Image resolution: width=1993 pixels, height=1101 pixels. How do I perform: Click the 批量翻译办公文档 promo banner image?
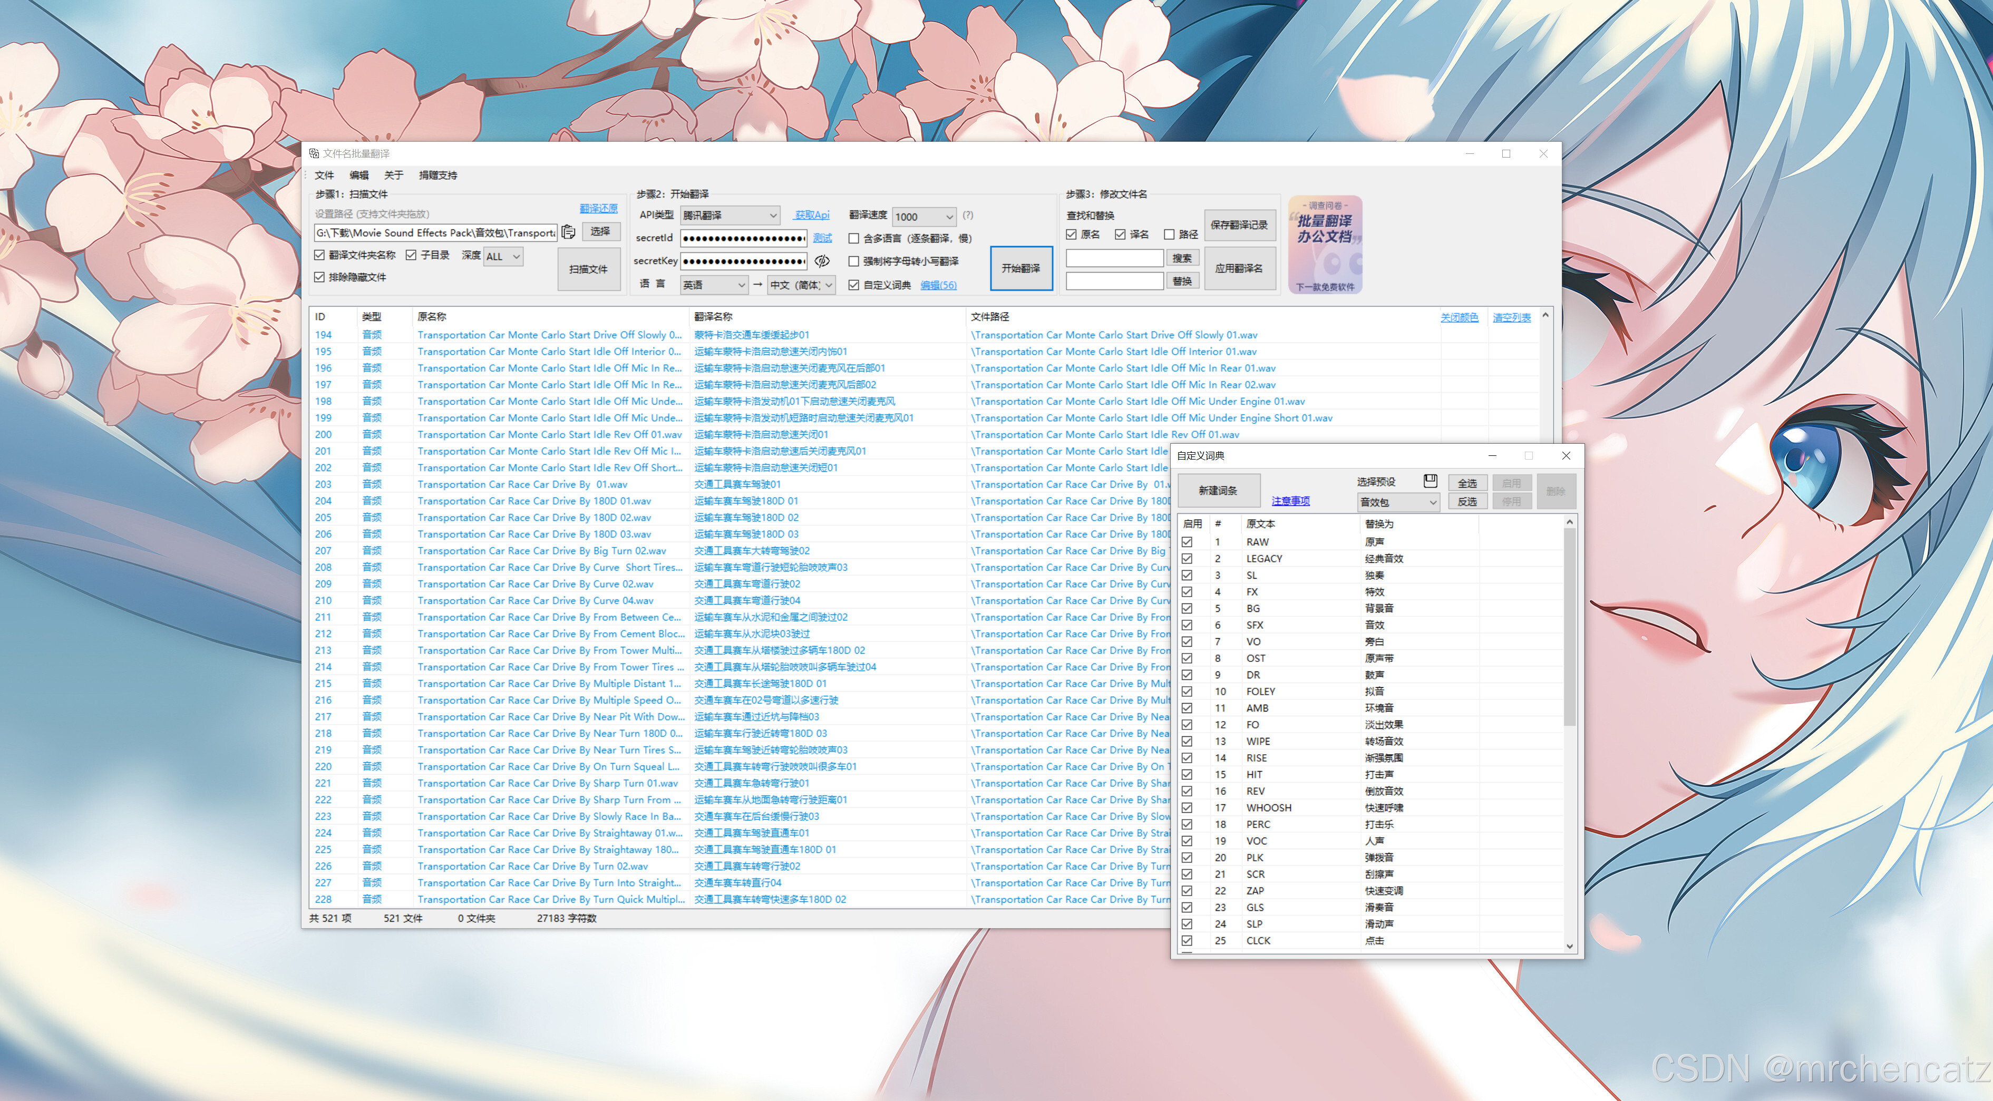point(1325,245)
